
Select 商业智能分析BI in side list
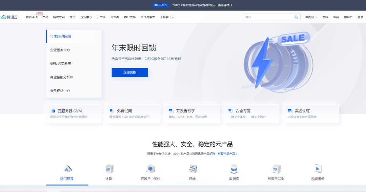pos(74,77)
